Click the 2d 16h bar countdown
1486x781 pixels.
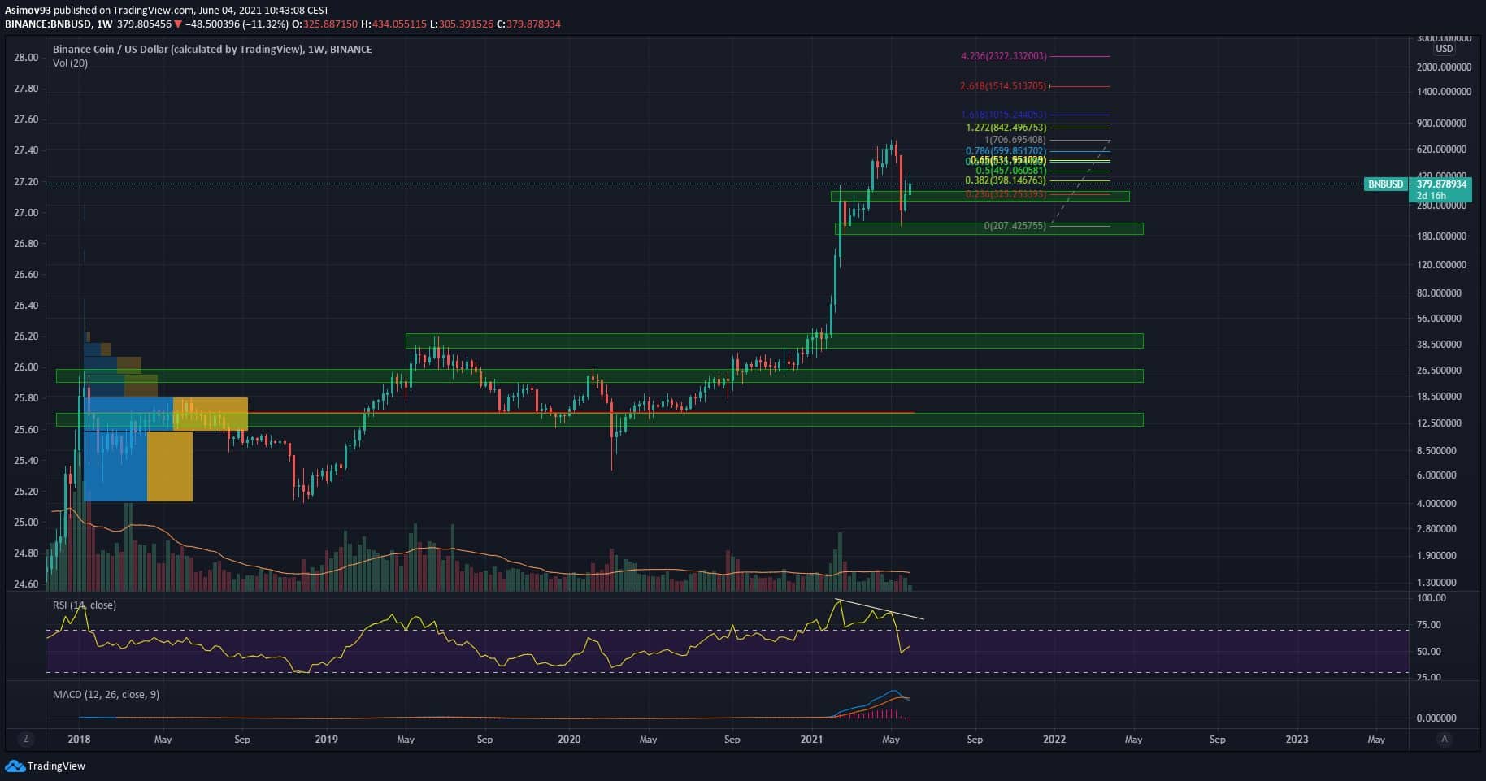1431,196
